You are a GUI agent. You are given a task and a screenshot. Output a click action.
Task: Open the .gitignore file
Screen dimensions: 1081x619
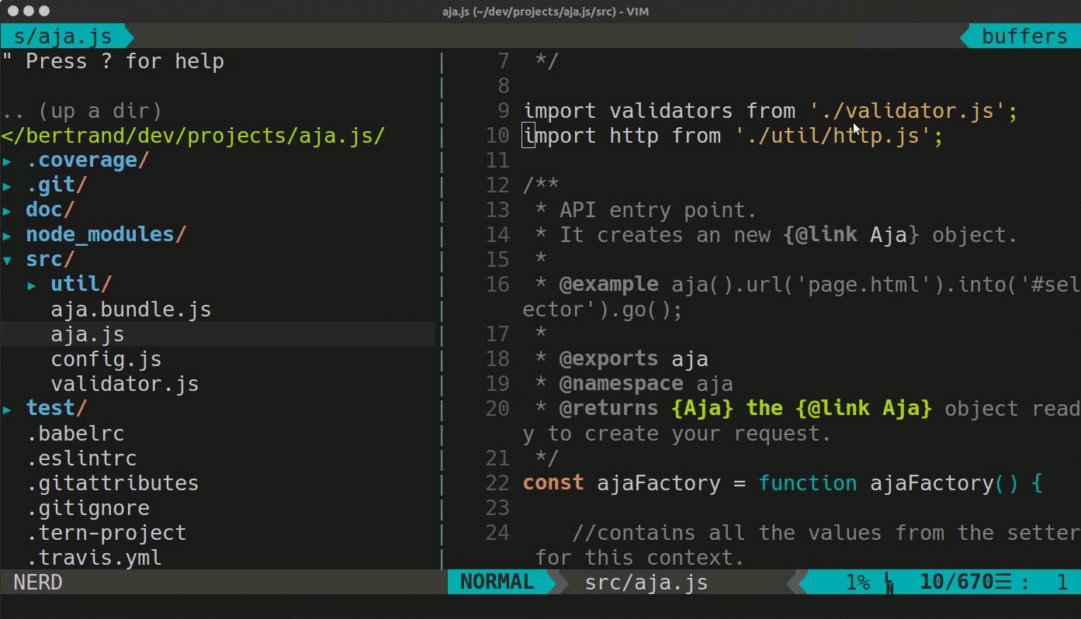point(88,508)
